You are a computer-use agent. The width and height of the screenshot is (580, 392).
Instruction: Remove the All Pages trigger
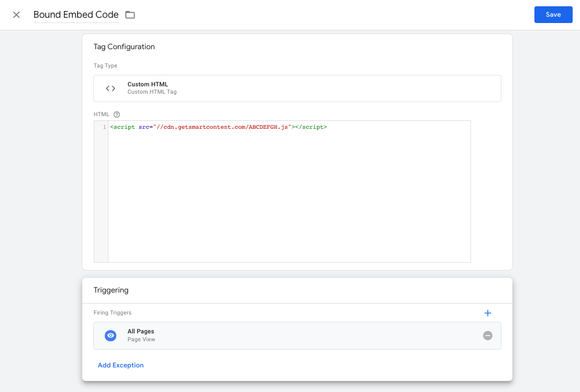point(488,335)
